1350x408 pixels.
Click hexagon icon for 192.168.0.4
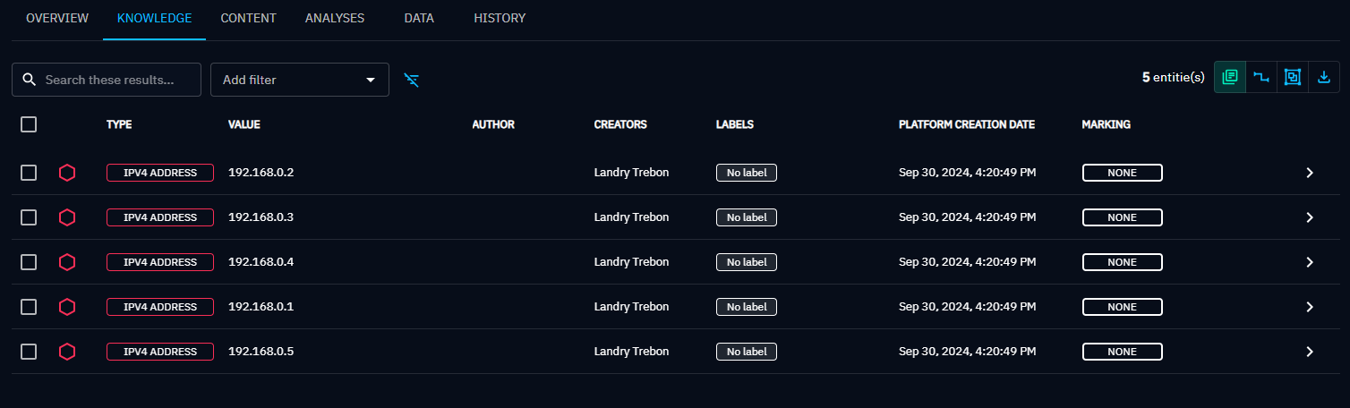click(x=66, y=262)
